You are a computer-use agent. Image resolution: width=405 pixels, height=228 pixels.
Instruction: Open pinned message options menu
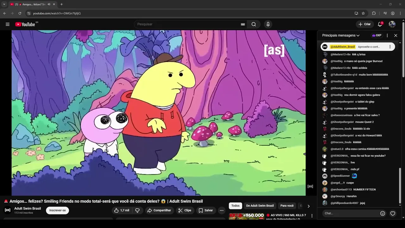[x=390, y=47]
